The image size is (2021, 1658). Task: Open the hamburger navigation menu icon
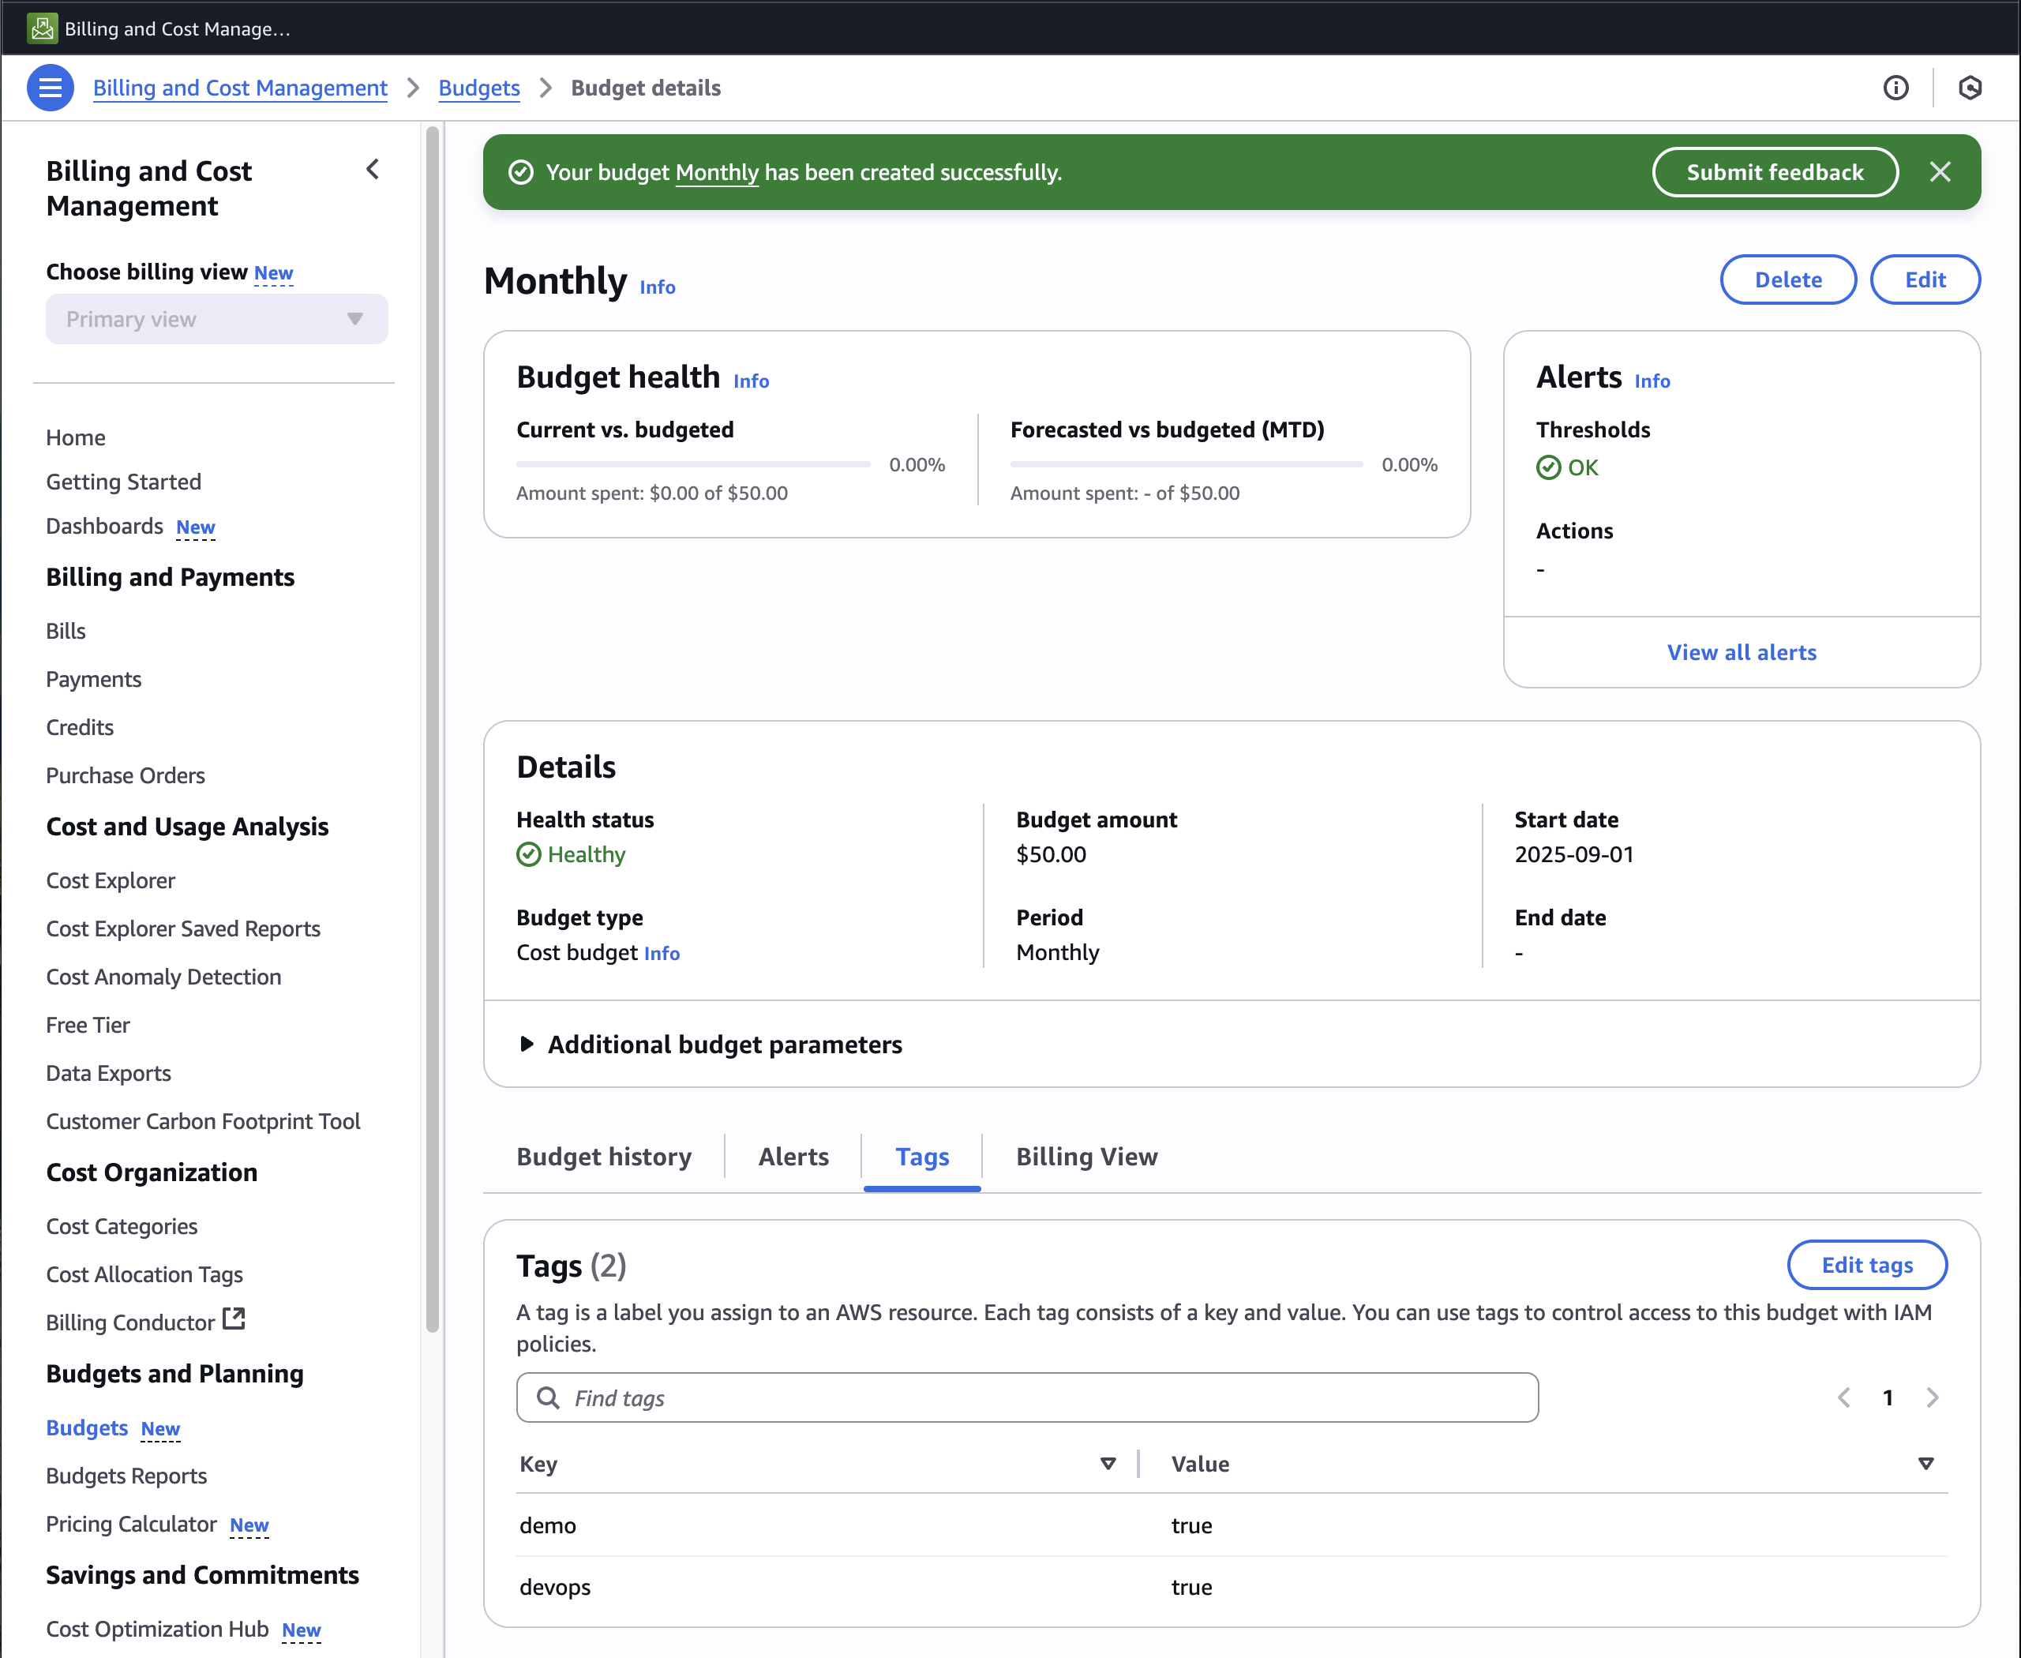point(50,88)
